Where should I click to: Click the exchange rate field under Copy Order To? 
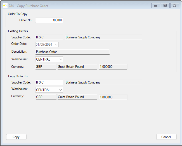(x=113, y=97)
